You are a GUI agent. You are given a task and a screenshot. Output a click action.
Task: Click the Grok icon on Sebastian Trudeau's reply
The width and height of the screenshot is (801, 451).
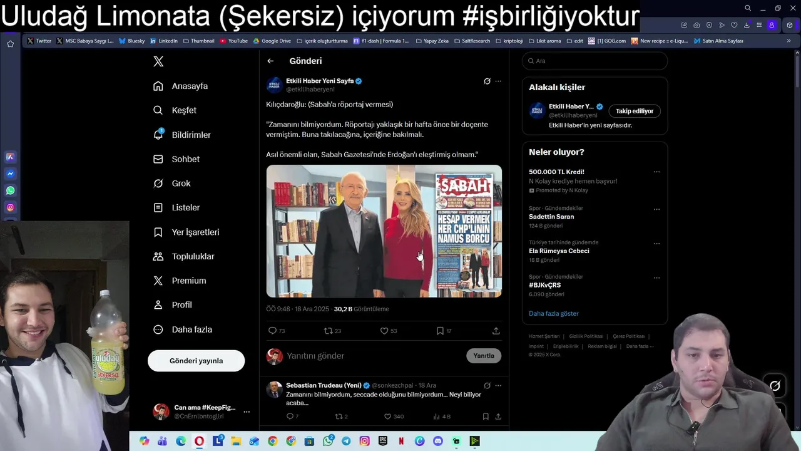click(487, 385)
